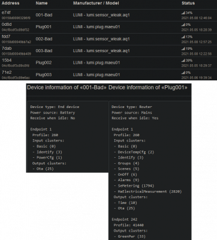Click the 'Device information of «Plug001»' heading
Image resolution: width=217 pixels, height=240 pixels.
click(148, 88)
